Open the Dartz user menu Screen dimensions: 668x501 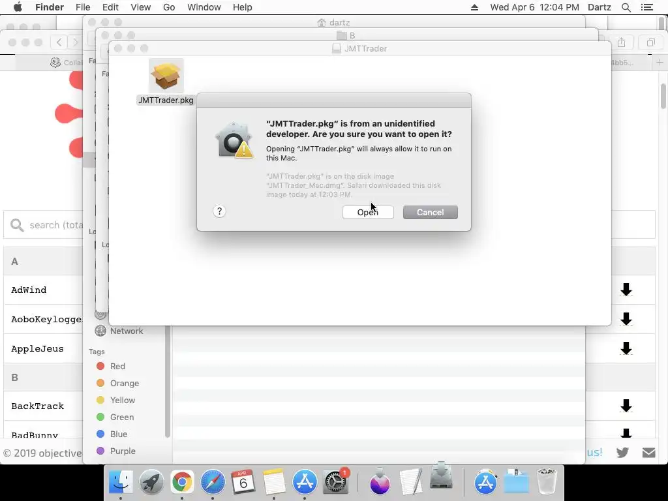(600, 7)
